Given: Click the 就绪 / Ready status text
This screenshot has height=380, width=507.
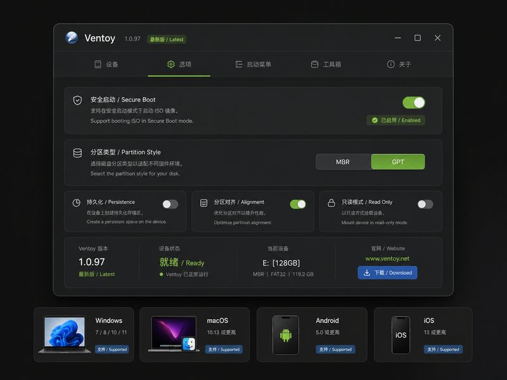Looking at the screenshot, I should 182,262.
